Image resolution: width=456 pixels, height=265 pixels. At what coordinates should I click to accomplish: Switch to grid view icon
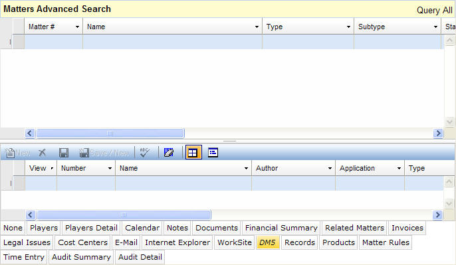tap(193, 153)
